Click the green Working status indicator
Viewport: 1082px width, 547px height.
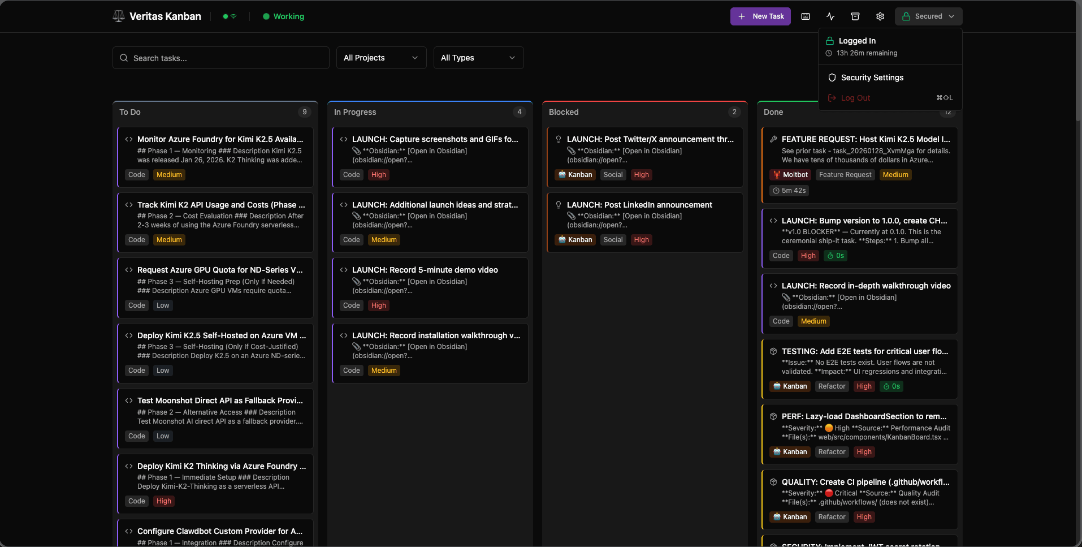coord(284,16)
